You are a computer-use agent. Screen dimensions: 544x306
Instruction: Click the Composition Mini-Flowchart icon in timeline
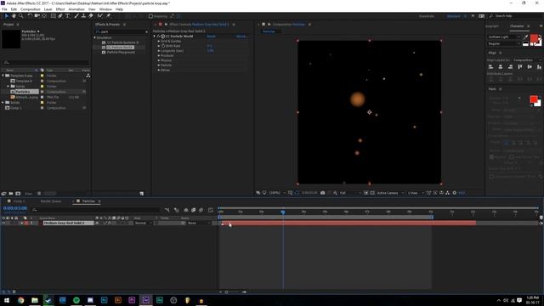click(x=167, y=210)
